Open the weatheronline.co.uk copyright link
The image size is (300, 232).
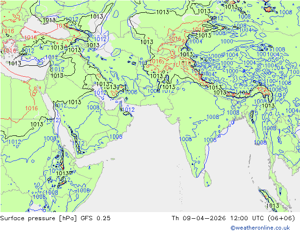(260, 228)
